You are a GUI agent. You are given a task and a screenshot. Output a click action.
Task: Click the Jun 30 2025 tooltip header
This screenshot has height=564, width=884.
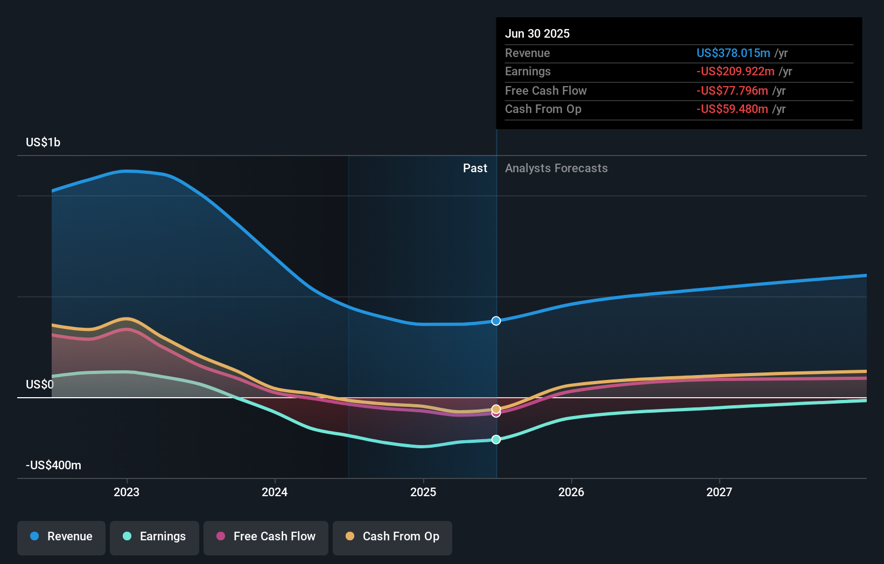point(537,33)
